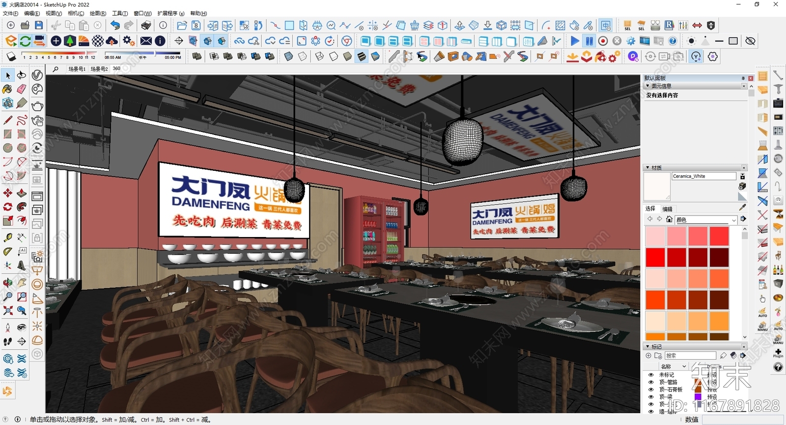Pick the light pink first swatch
The height and width of the screenshot is (425, 786).
[655, 236]
